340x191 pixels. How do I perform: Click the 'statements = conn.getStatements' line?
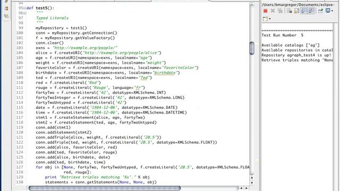point(101,183)
